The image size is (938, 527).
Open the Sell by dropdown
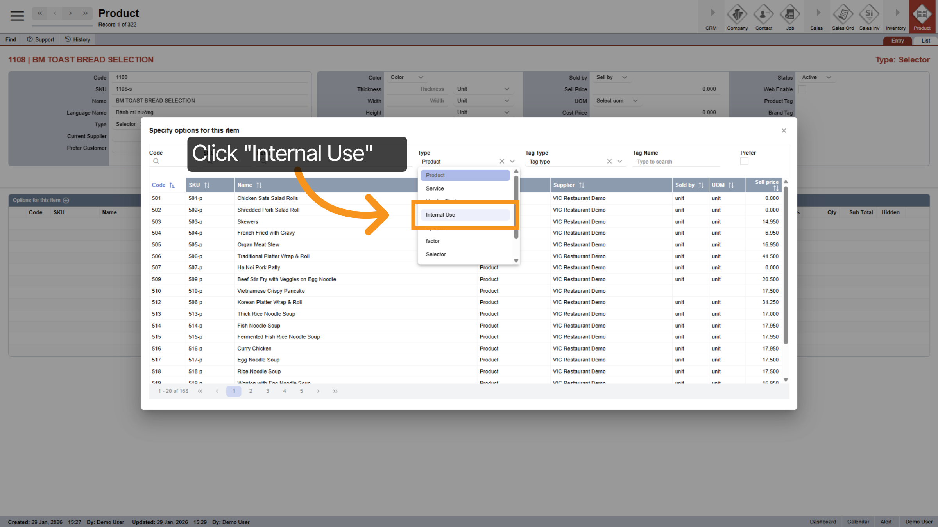click(611, 77)
